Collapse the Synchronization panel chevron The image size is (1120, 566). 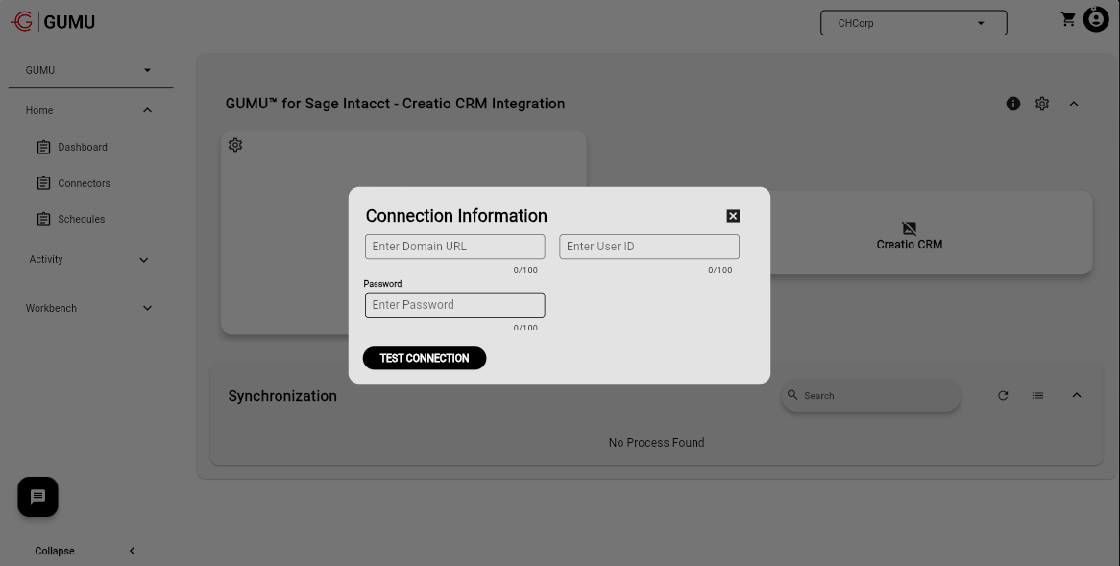pos(1077,395)
